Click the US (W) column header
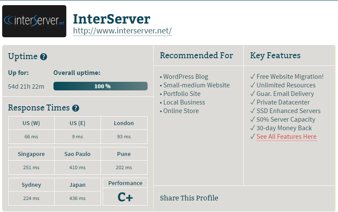 (31, 123)
